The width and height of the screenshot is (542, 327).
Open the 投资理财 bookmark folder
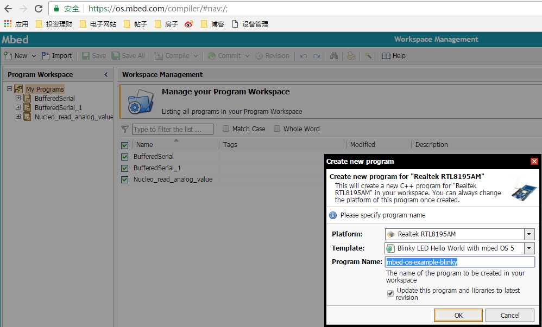coord(54,24)
